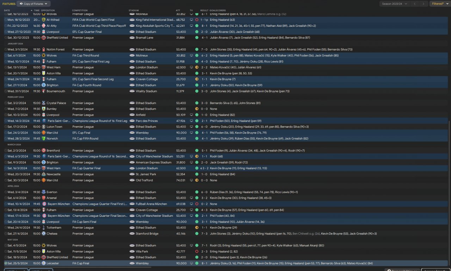
Task: Tick the selector circle for Wed, 3/4/2024
Action: pos(6,192)
